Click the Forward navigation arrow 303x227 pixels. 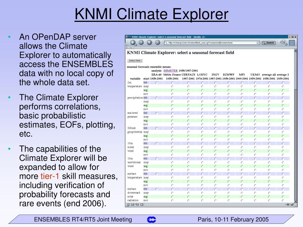141,43
